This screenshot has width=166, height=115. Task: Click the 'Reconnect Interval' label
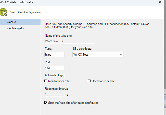pyautogui.click(x=57, y=89)
